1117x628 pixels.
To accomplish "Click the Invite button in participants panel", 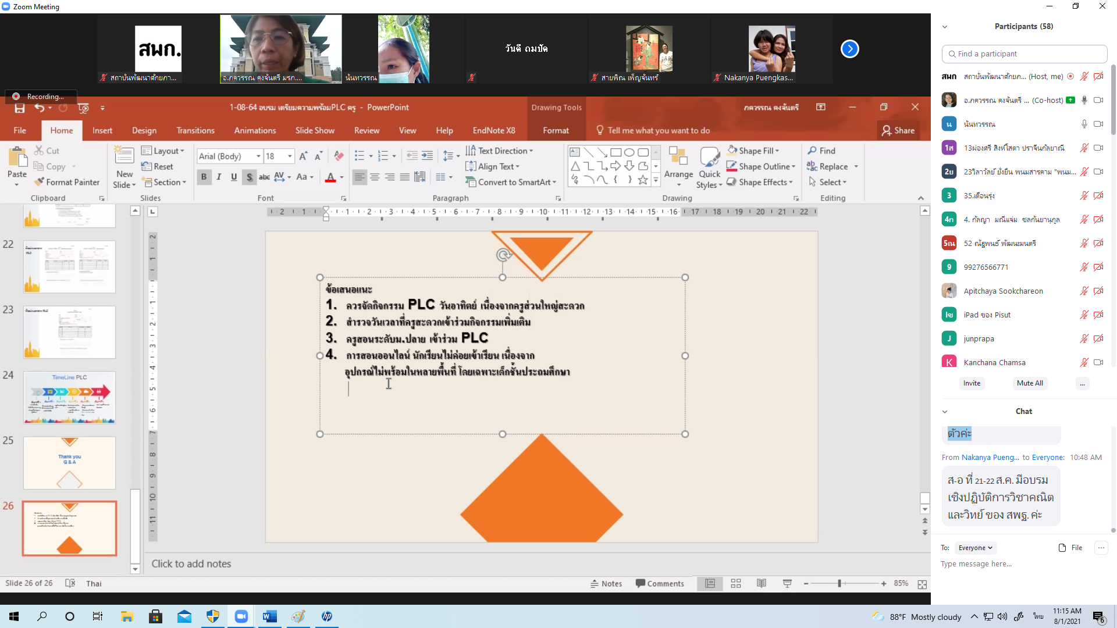I will pos(972,383).
